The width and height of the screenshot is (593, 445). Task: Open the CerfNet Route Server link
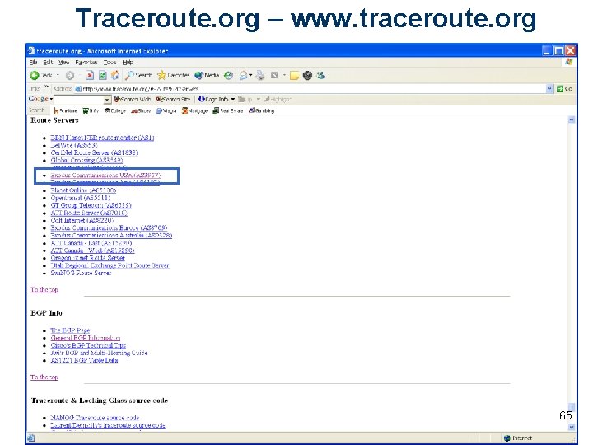(94, 152)
